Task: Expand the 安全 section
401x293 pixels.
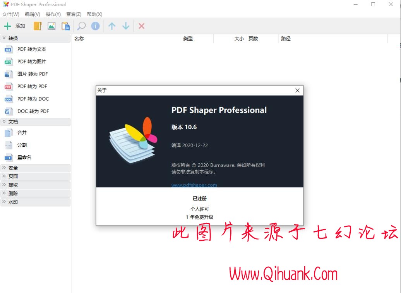Action: (36, 168)
